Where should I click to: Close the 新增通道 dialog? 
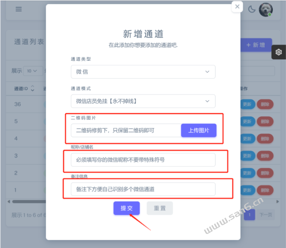click(x=237, y=7)
